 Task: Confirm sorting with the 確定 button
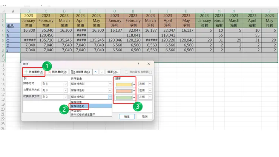[127, 117]
